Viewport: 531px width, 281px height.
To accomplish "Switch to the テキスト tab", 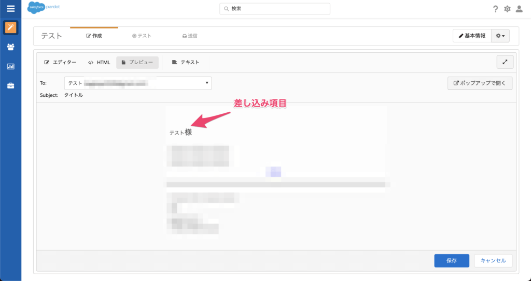I will 185,62.
